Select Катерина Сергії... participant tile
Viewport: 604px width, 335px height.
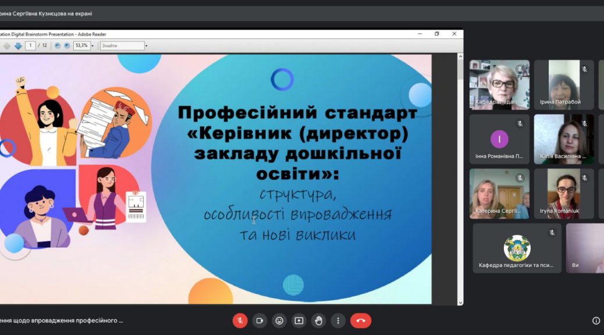coord(499,194)
